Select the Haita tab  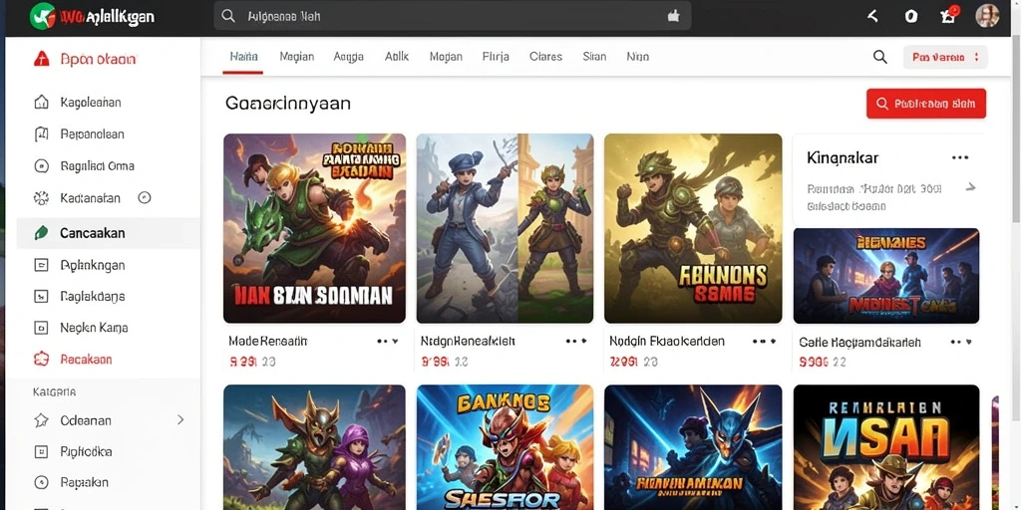244,57
